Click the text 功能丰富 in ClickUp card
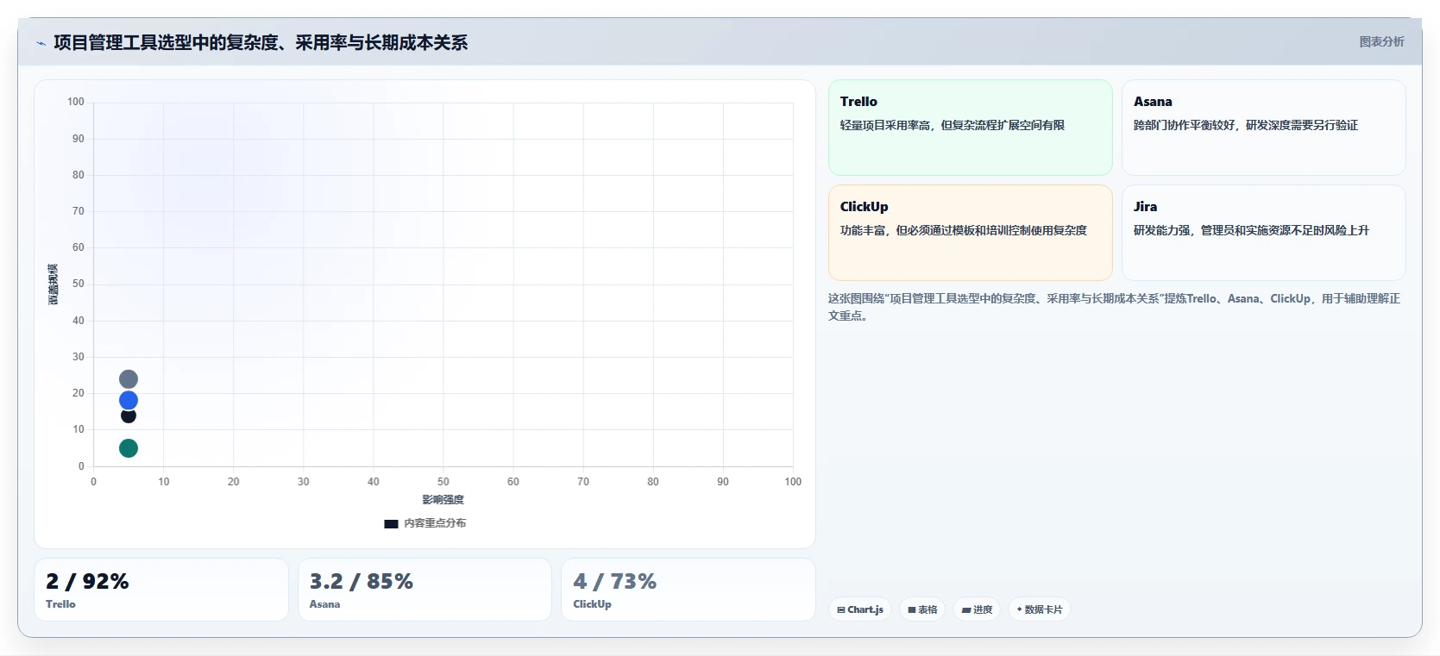Viewport: 1440px width, 656px height. pos(863,230)
